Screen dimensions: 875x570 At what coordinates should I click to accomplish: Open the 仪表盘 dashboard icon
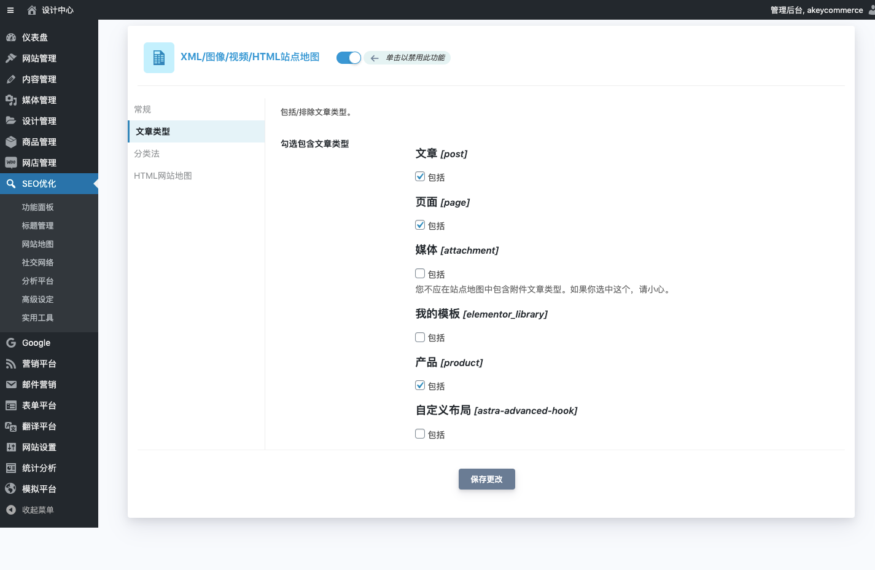[x=11, y=37]
